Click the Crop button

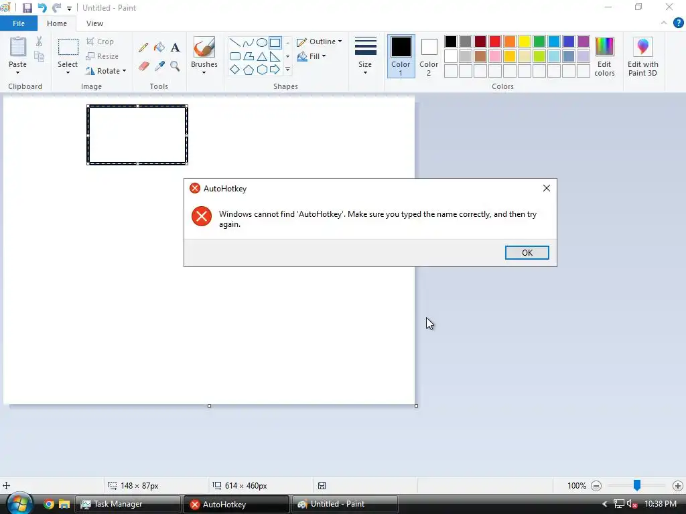tap(100, 41)
